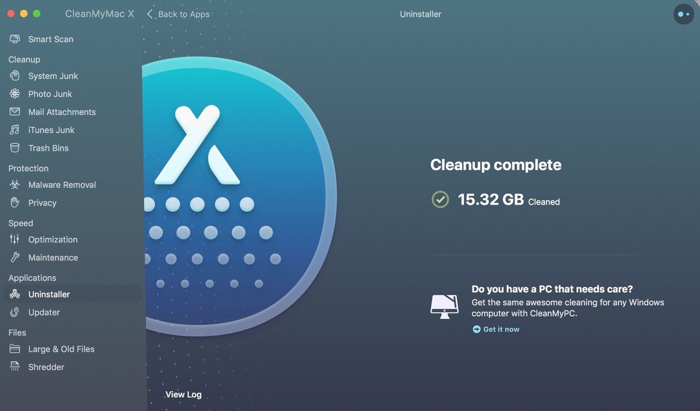Click the View Log button
700x411 pixels.
183,394
